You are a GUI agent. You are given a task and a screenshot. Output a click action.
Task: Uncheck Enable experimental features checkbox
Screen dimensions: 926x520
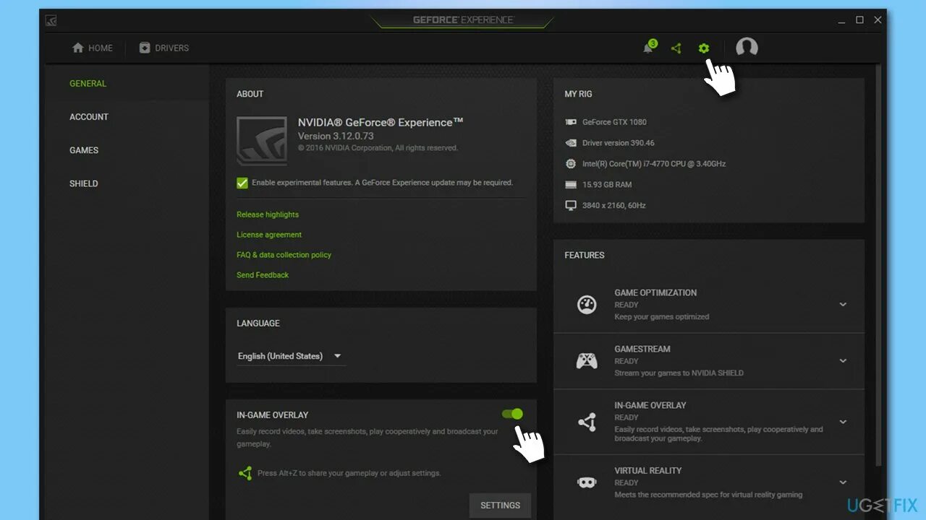coord(242,183)
